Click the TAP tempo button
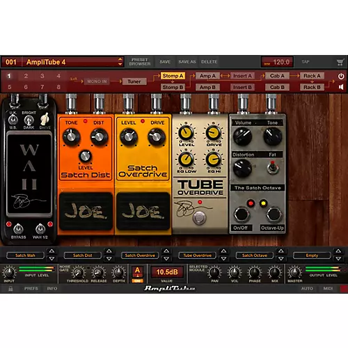 point(306,62)
